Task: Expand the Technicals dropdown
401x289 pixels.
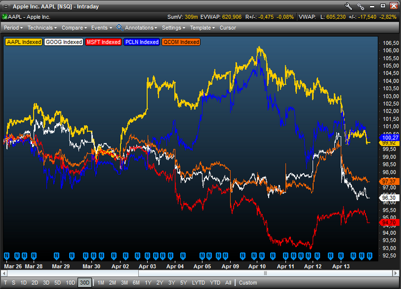Action: point(42,28)
